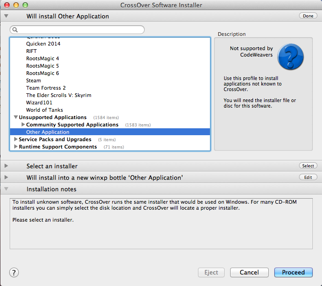The height and width of the screenshot is (286, 322).
Task: Click the 'Please select an installer.' text
Action: click(43, 220)
